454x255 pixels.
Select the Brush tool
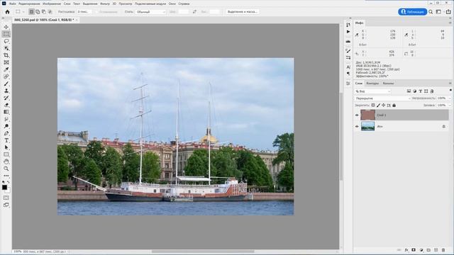point(6,84)
